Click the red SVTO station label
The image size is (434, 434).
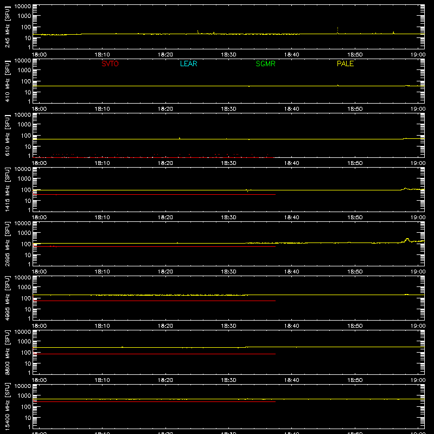(x=110, y=63)
